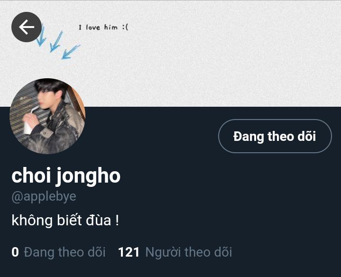Viewport: 341px width, 277px height.
Task: Open choi jongho's profile picture
Action: coord(47,116)
